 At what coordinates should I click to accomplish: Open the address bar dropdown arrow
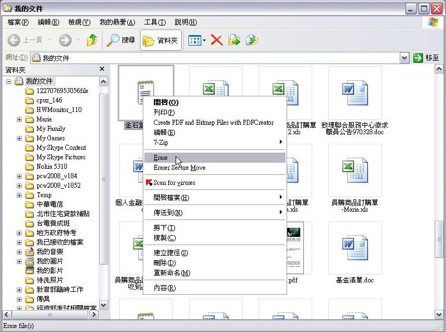[x=404, y=58]
